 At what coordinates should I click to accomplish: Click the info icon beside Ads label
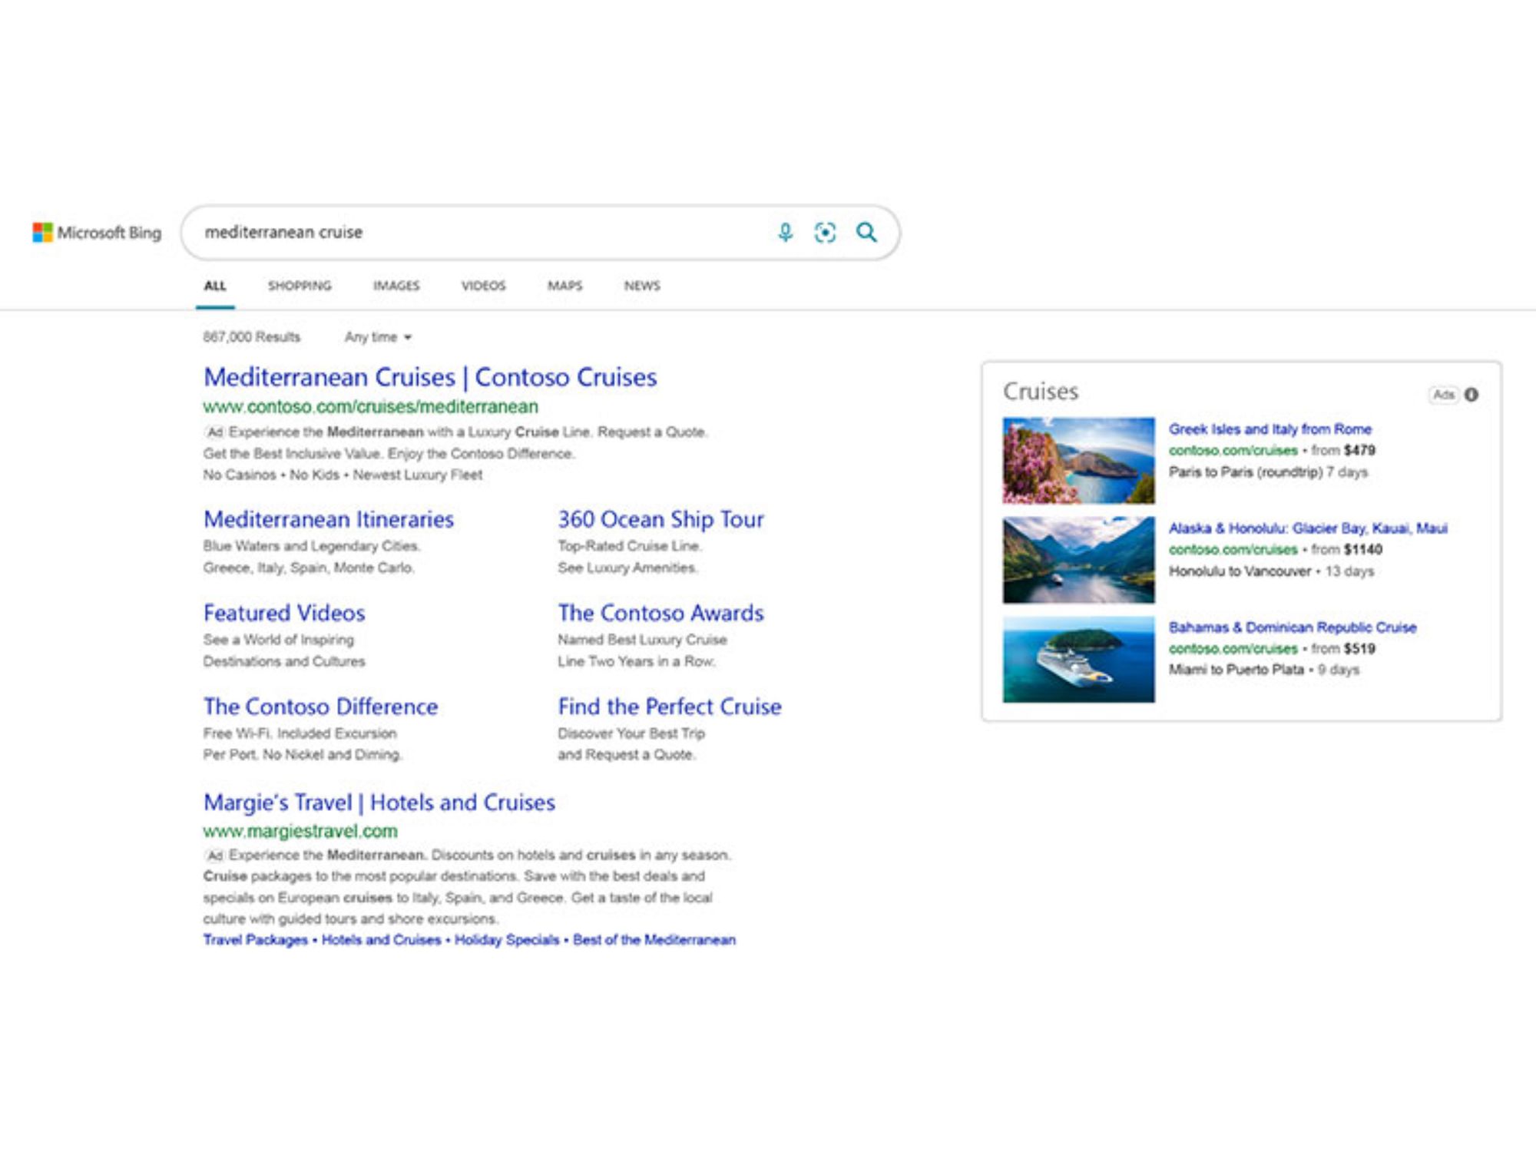pos(1471,394)
